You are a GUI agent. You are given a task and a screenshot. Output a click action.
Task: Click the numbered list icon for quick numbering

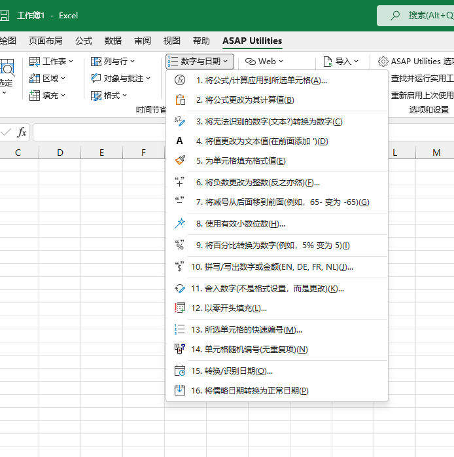[x=179, y=329]
